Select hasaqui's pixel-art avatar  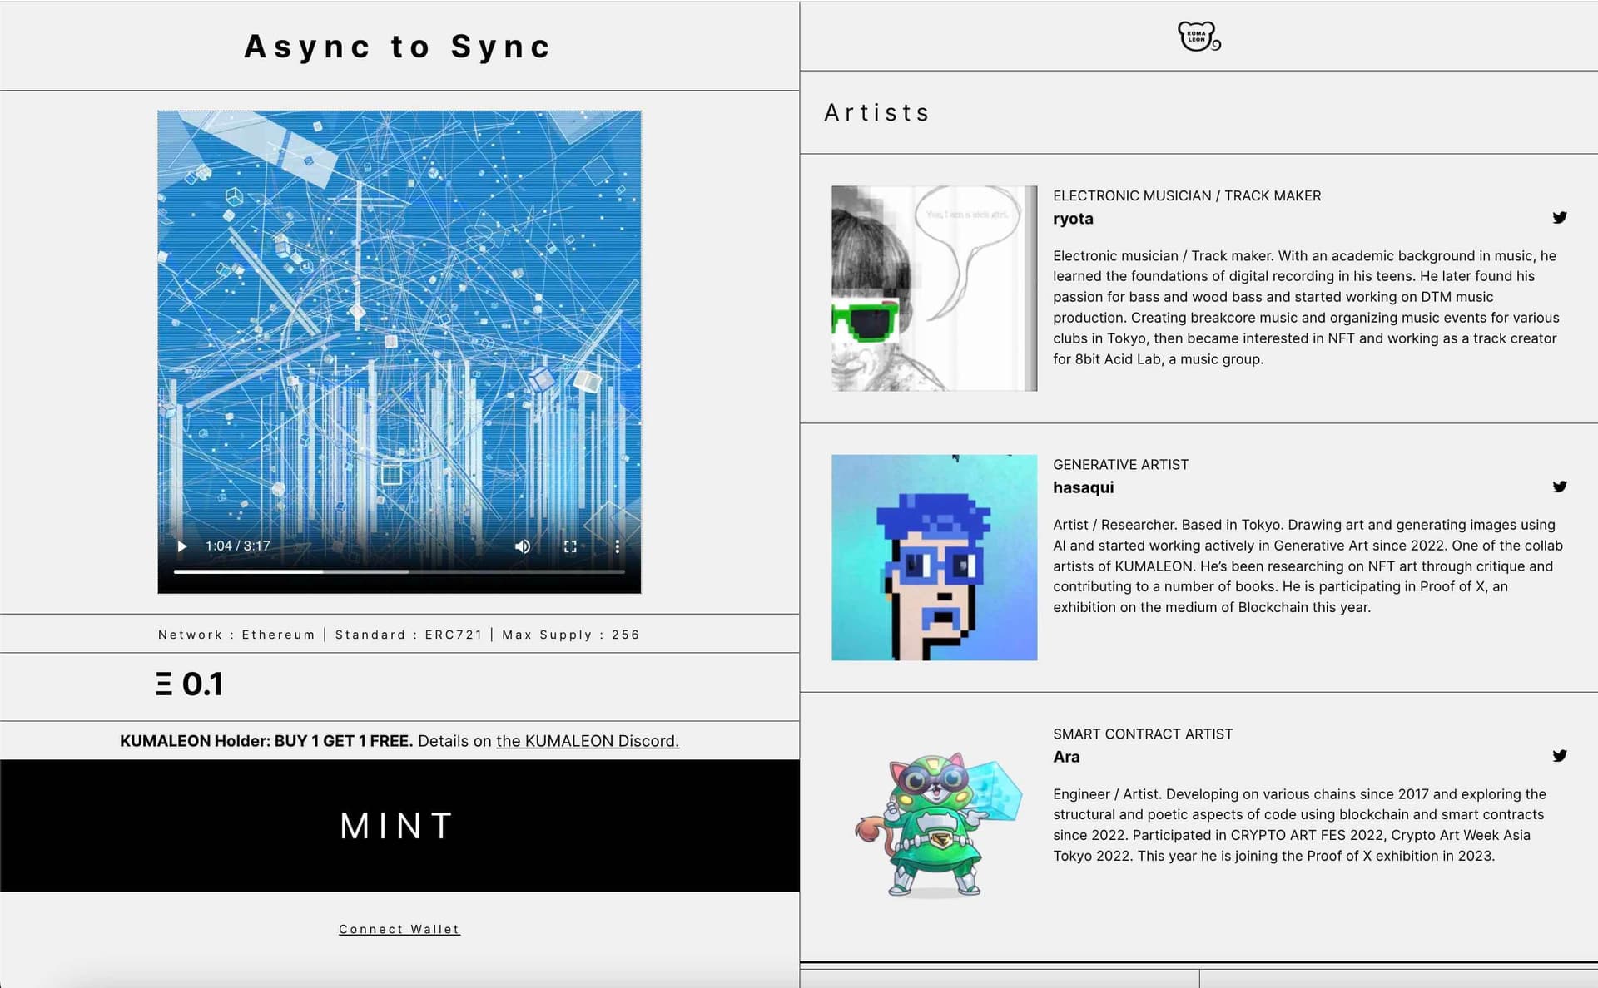934,556
